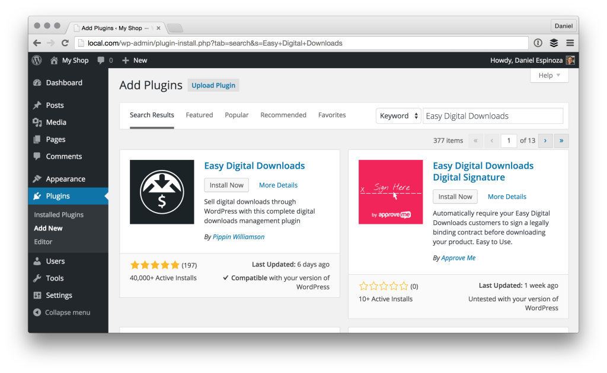Click the Appearance paintbrush icon
The width and height of the screenshot is (607, 373).
click(37, 179)
